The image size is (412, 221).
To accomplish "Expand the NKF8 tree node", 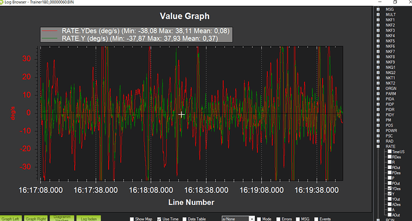I will click(378, 57).
